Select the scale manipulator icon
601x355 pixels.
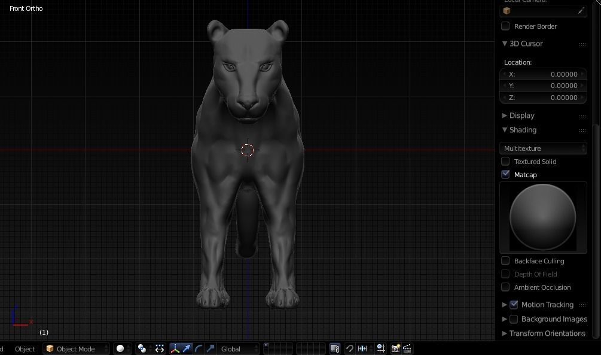(x=210, y=348)
